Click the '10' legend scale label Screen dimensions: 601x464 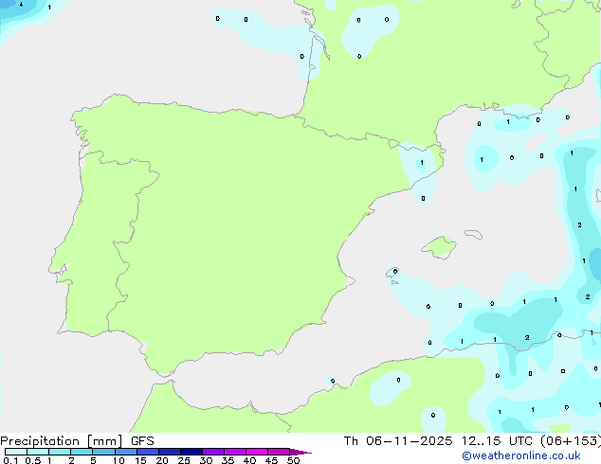tap(118, 460)
